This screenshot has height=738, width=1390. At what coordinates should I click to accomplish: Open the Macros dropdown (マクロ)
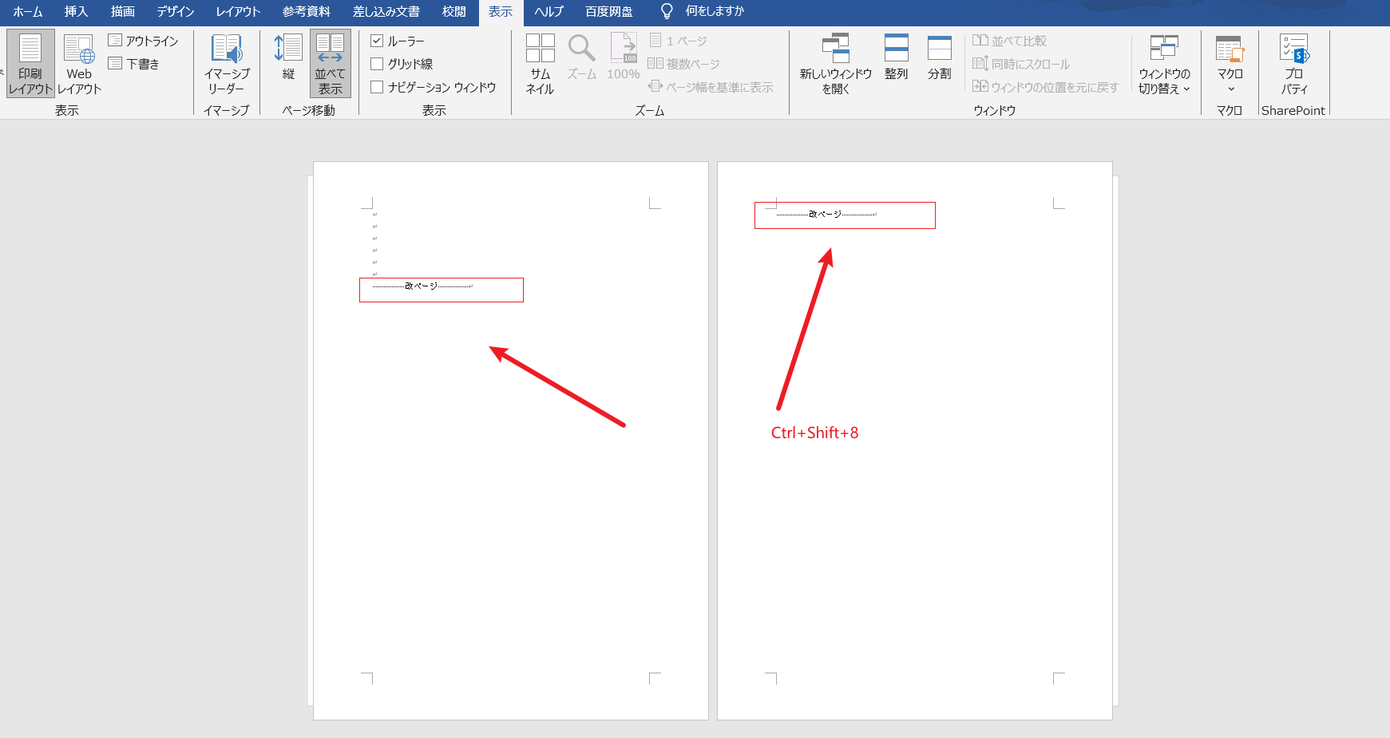(x=1230, y=63)
